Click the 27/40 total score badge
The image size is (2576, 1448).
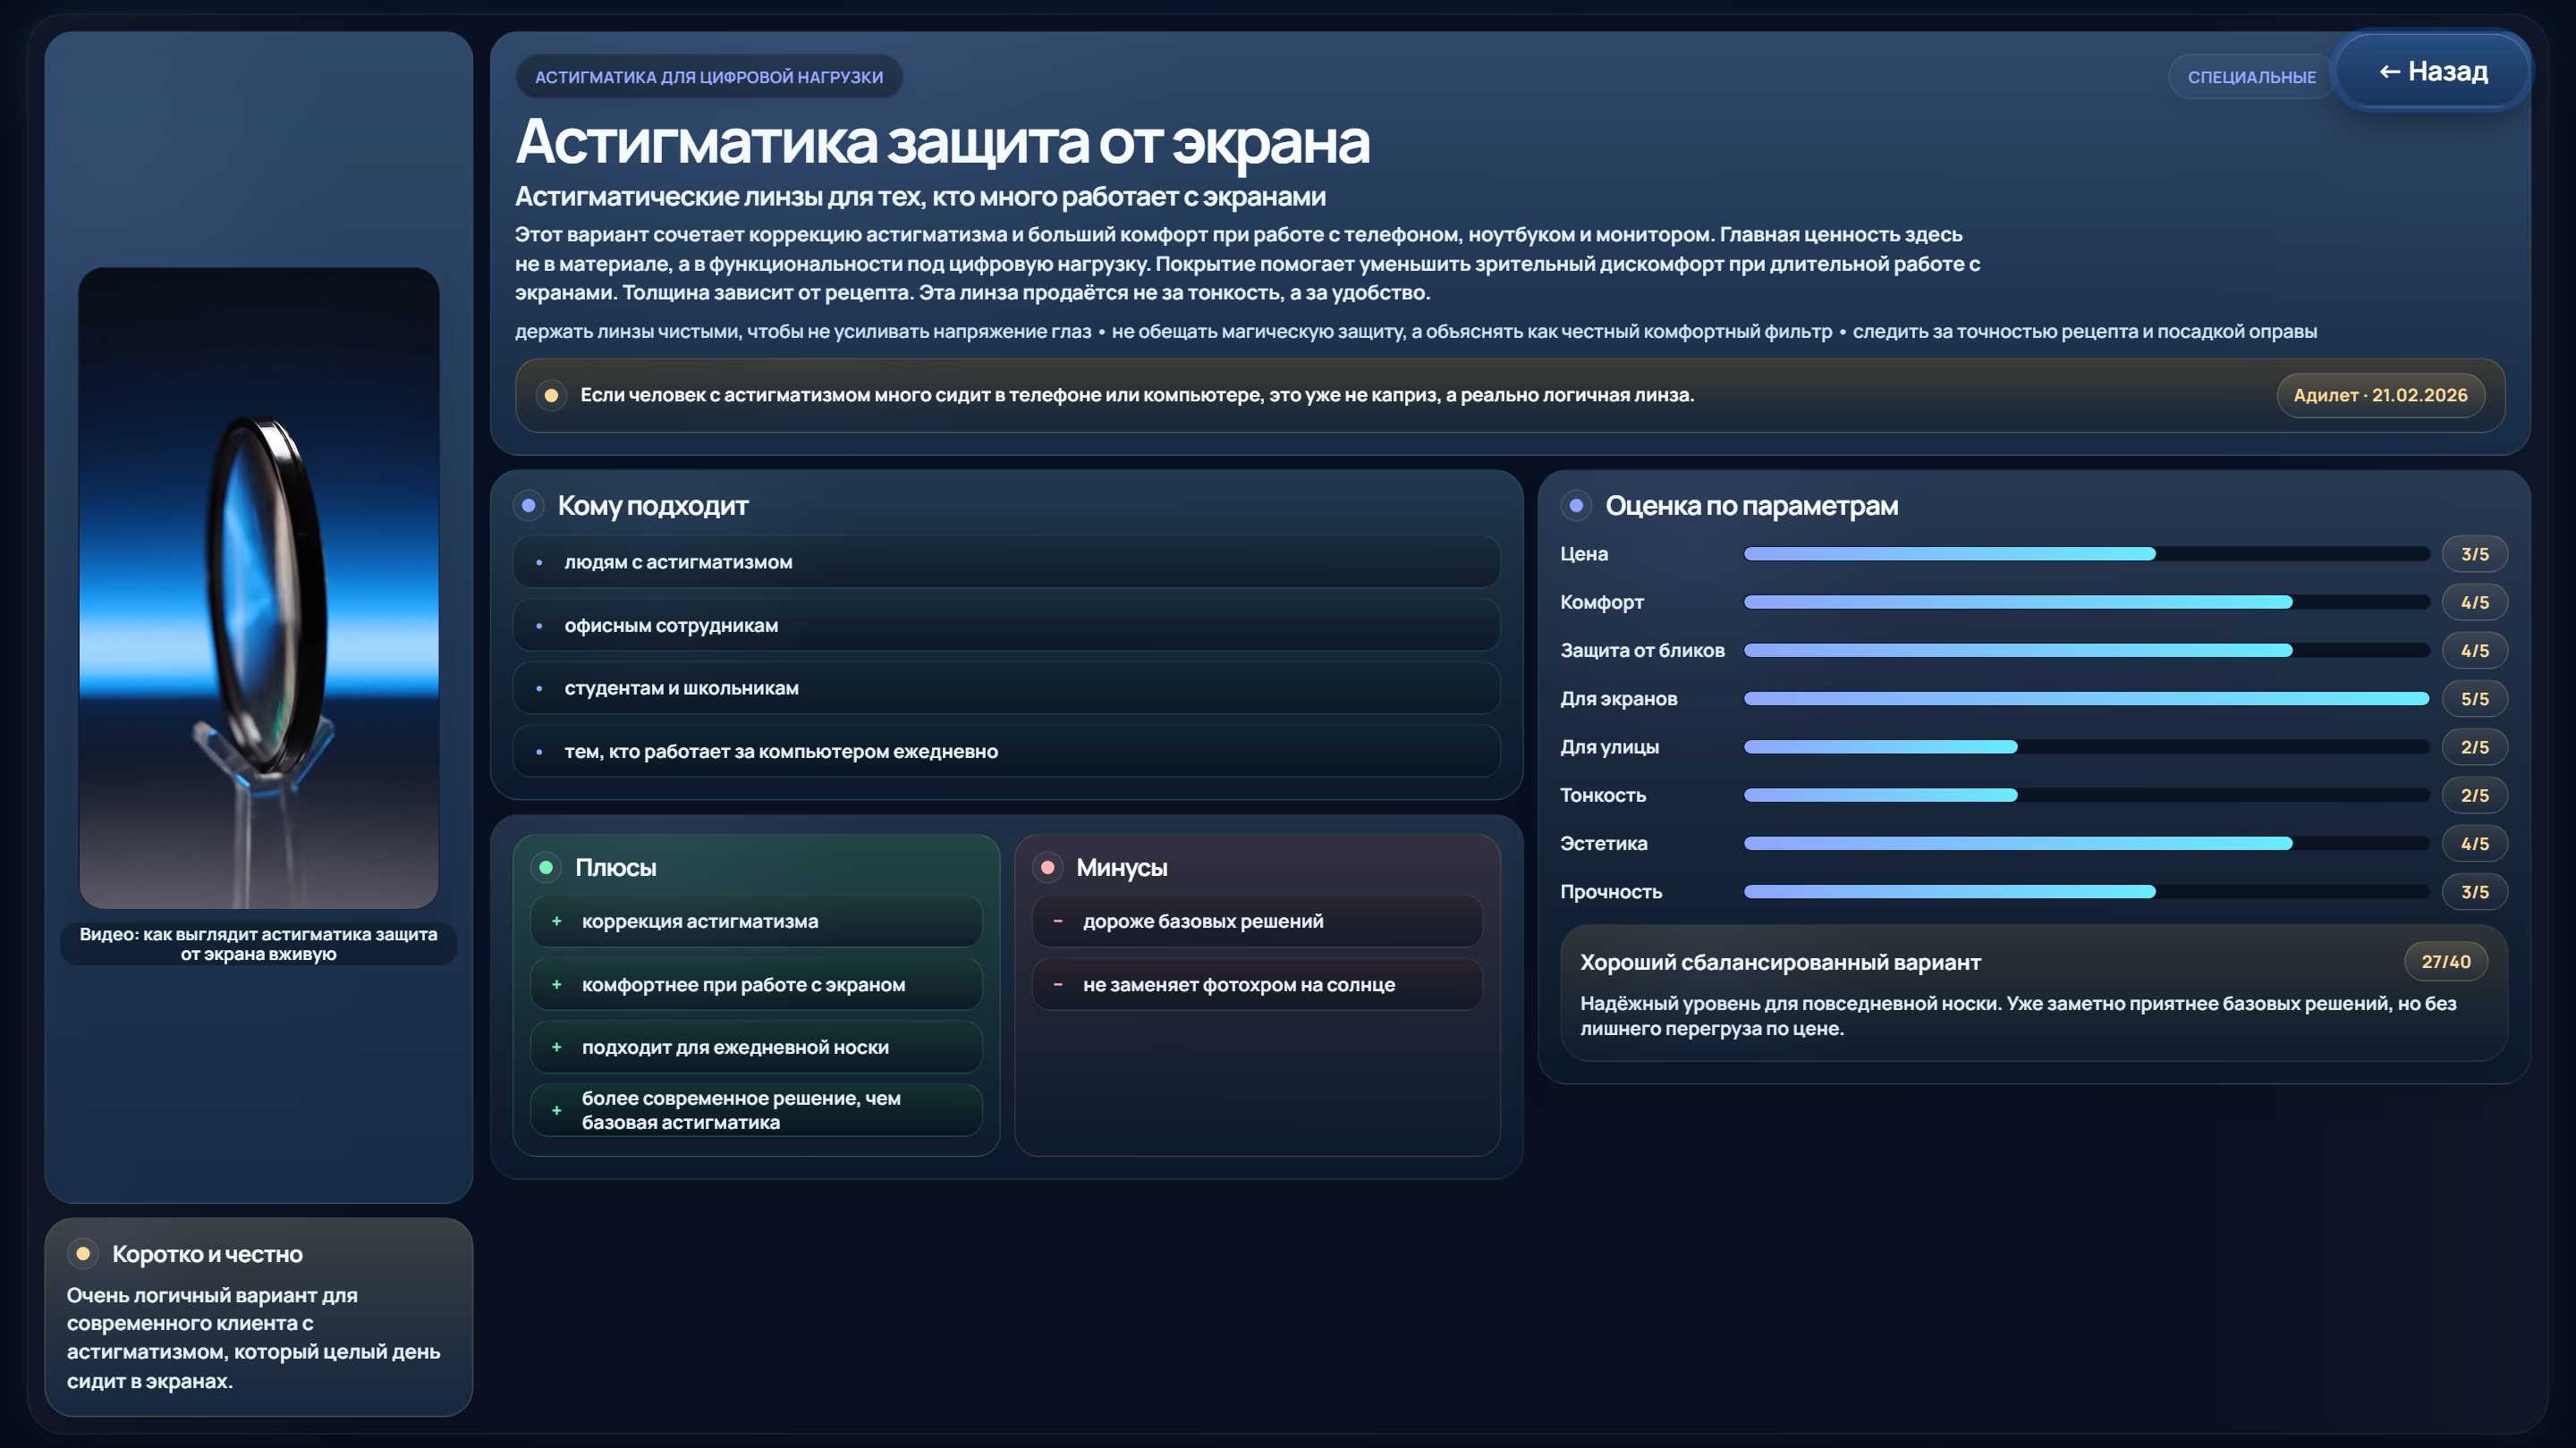point(2445,962)
